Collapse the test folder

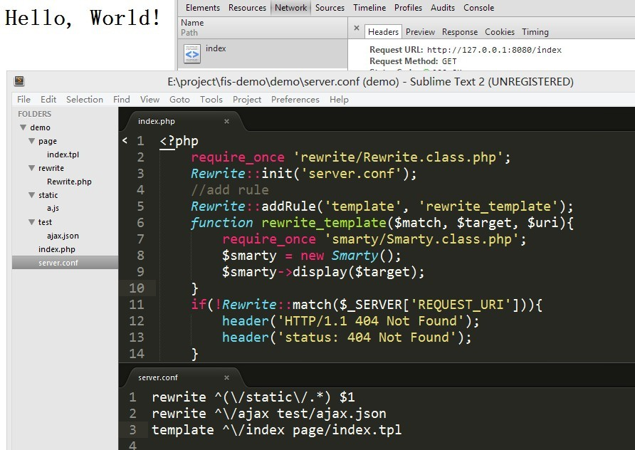(x=31, y=222)
